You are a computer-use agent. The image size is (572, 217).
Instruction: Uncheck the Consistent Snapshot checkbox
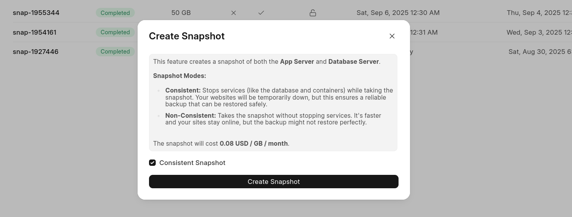(153, 163)
